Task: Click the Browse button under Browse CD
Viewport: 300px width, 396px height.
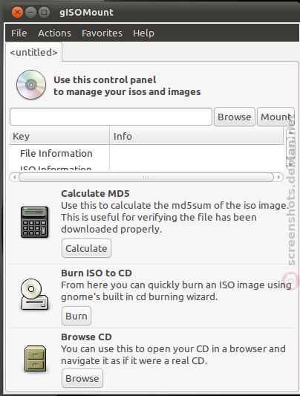Action: (82, 378)
